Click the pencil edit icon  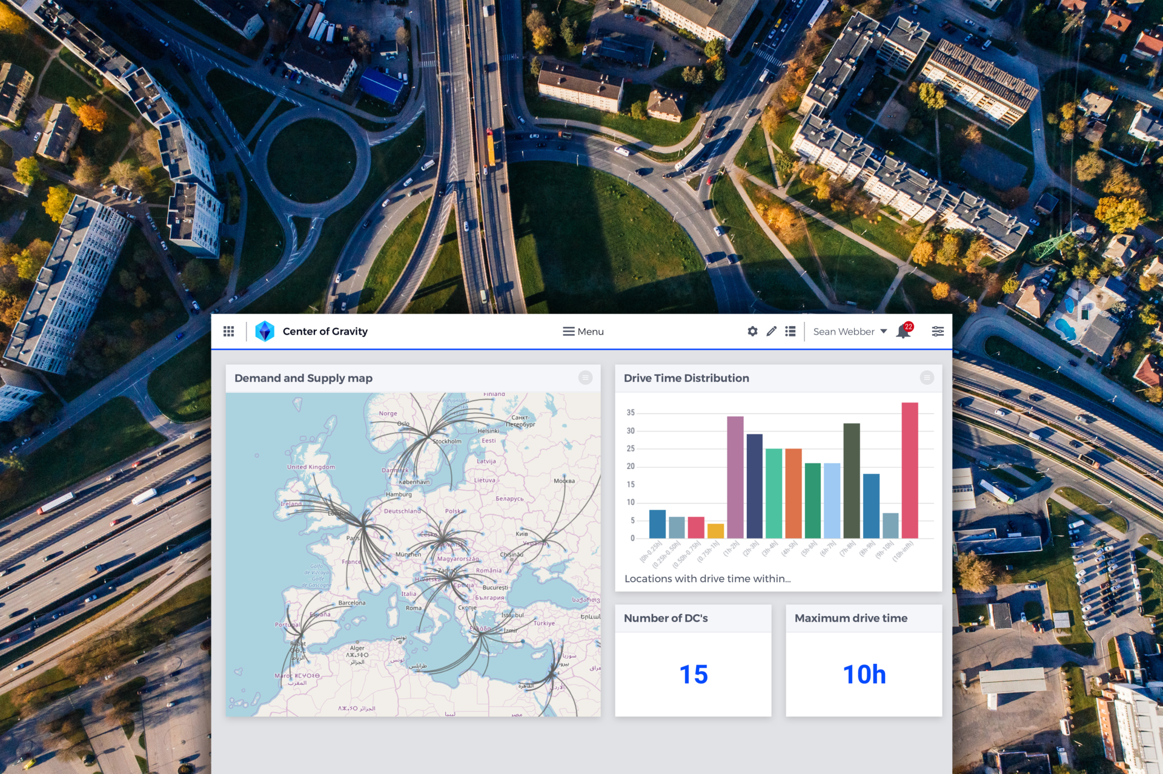point(771,331)
